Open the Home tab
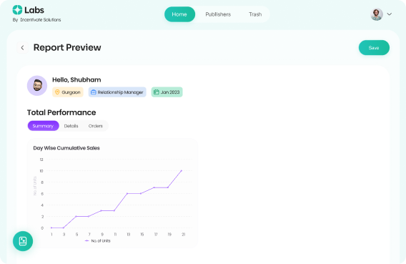The height and width of the screenshot is (264, 406). point(179,14)
